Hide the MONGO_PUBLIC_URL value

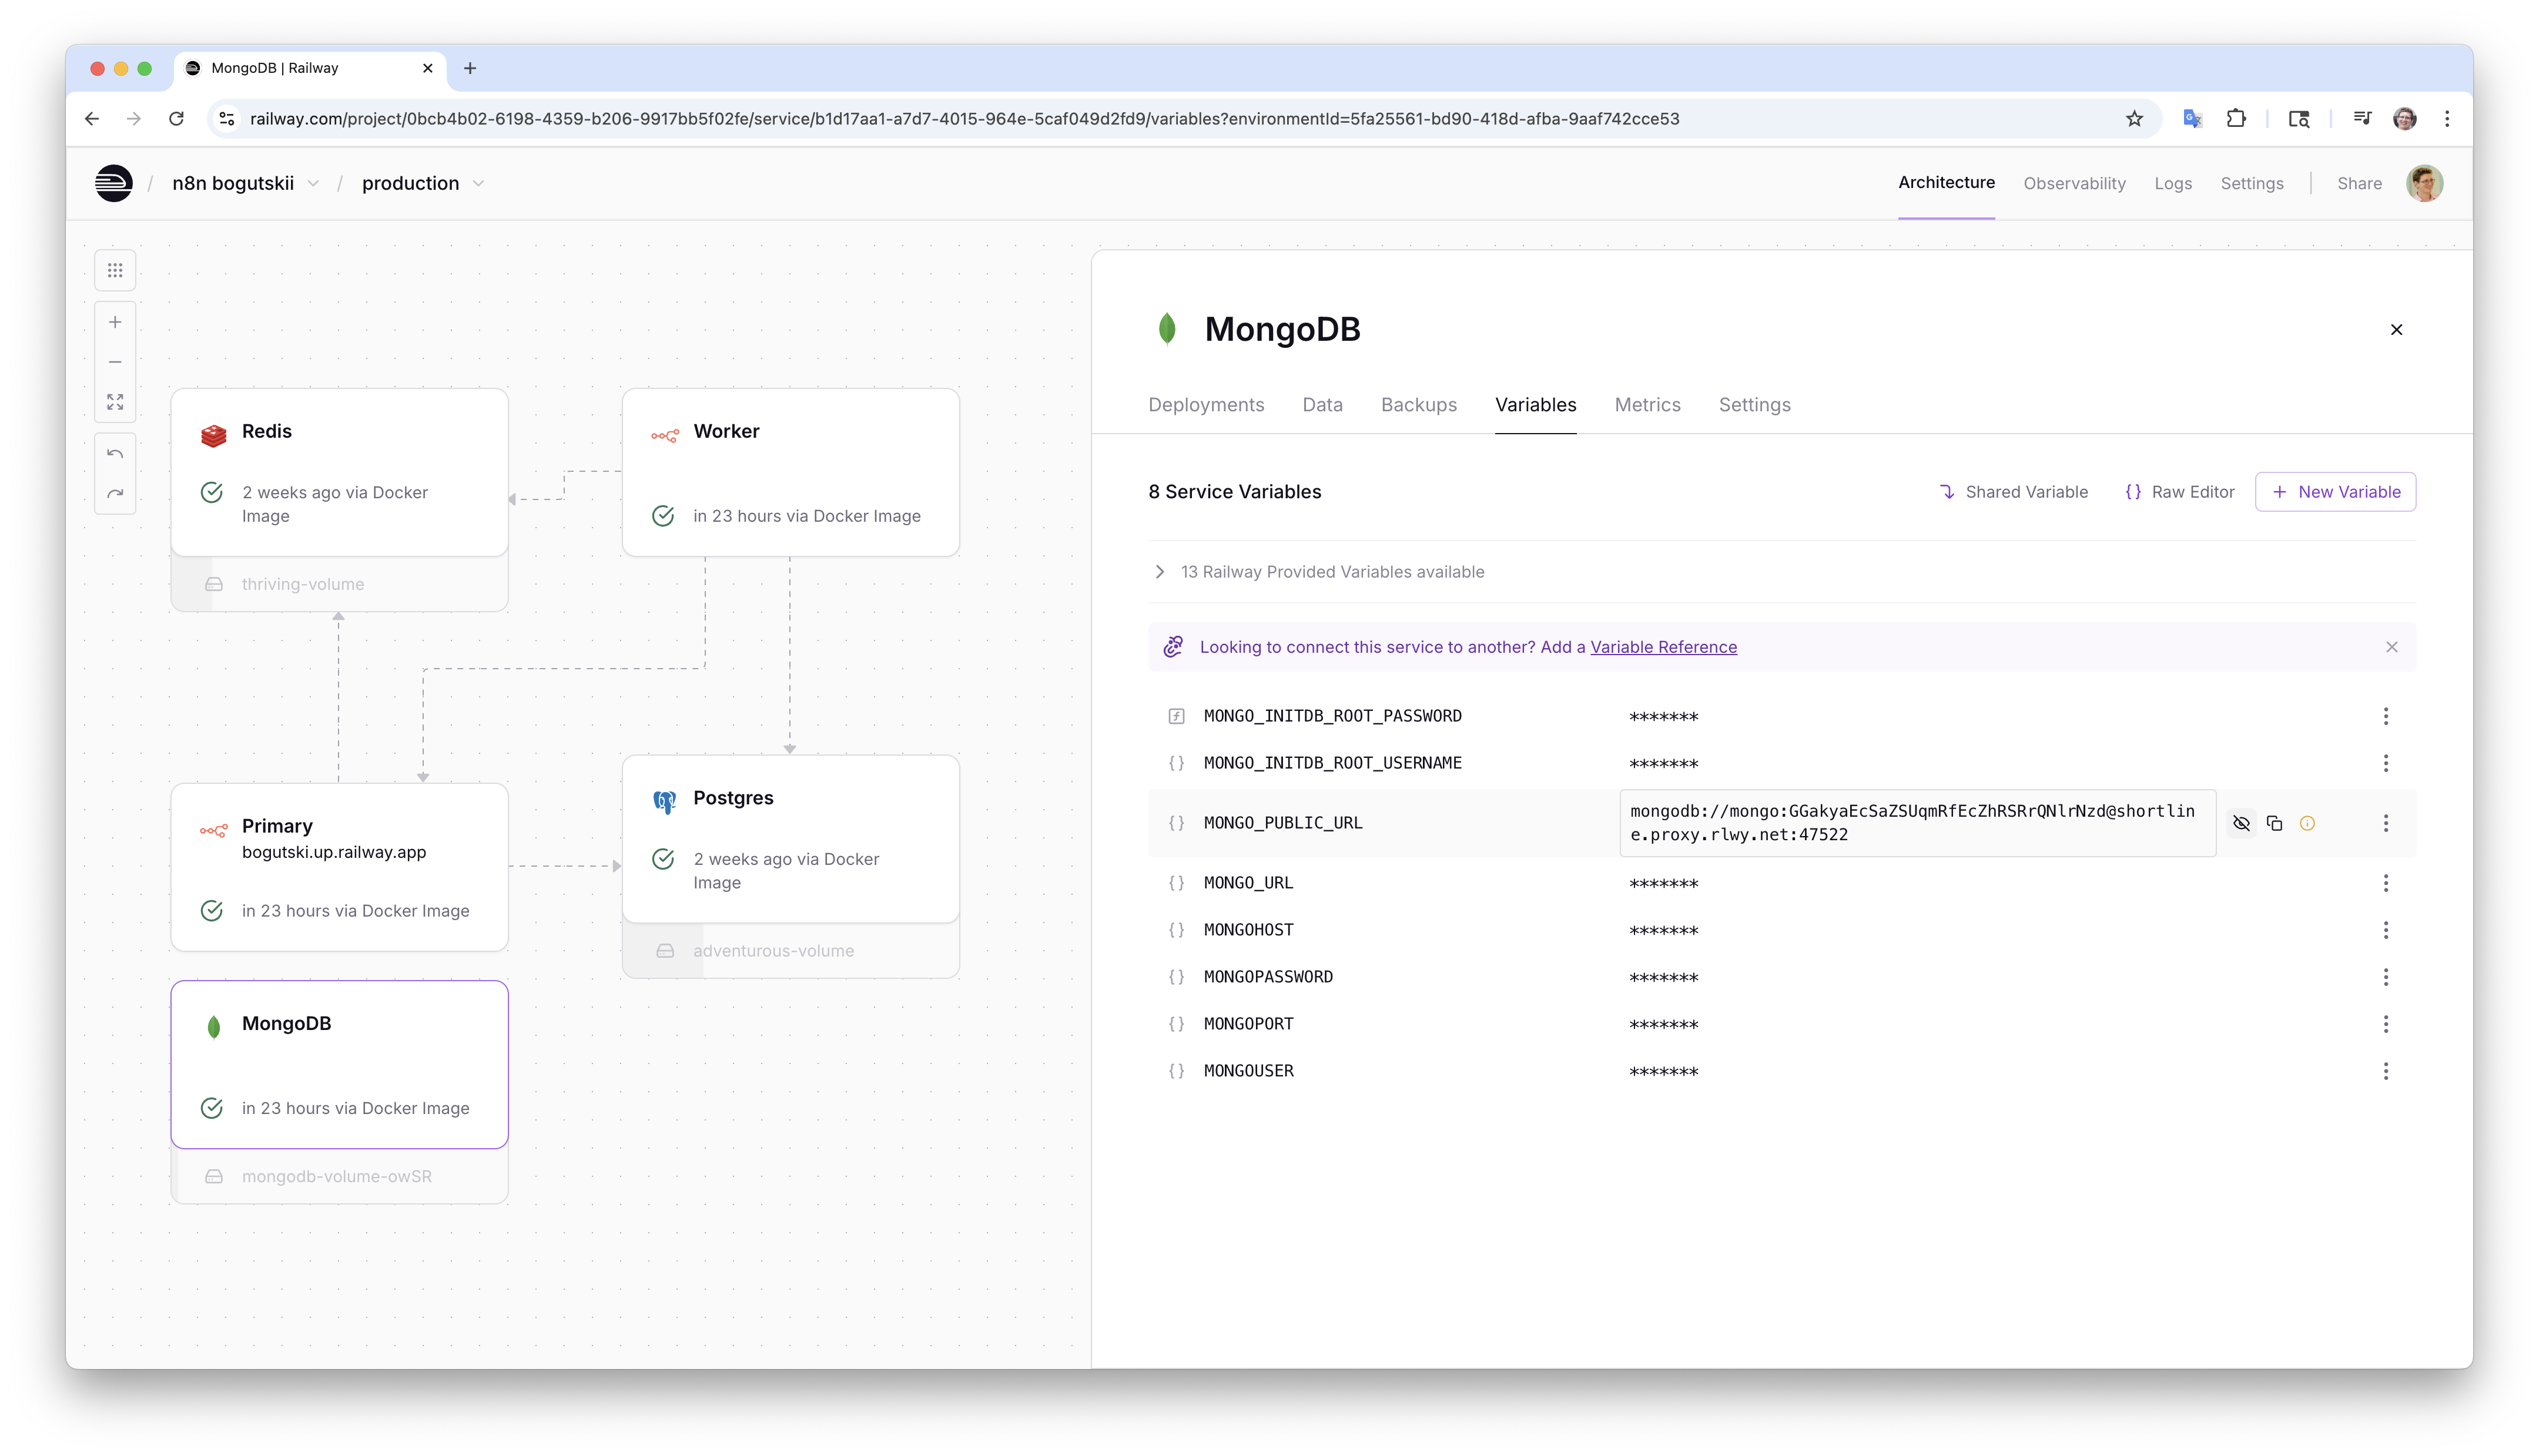[2241, 823]
